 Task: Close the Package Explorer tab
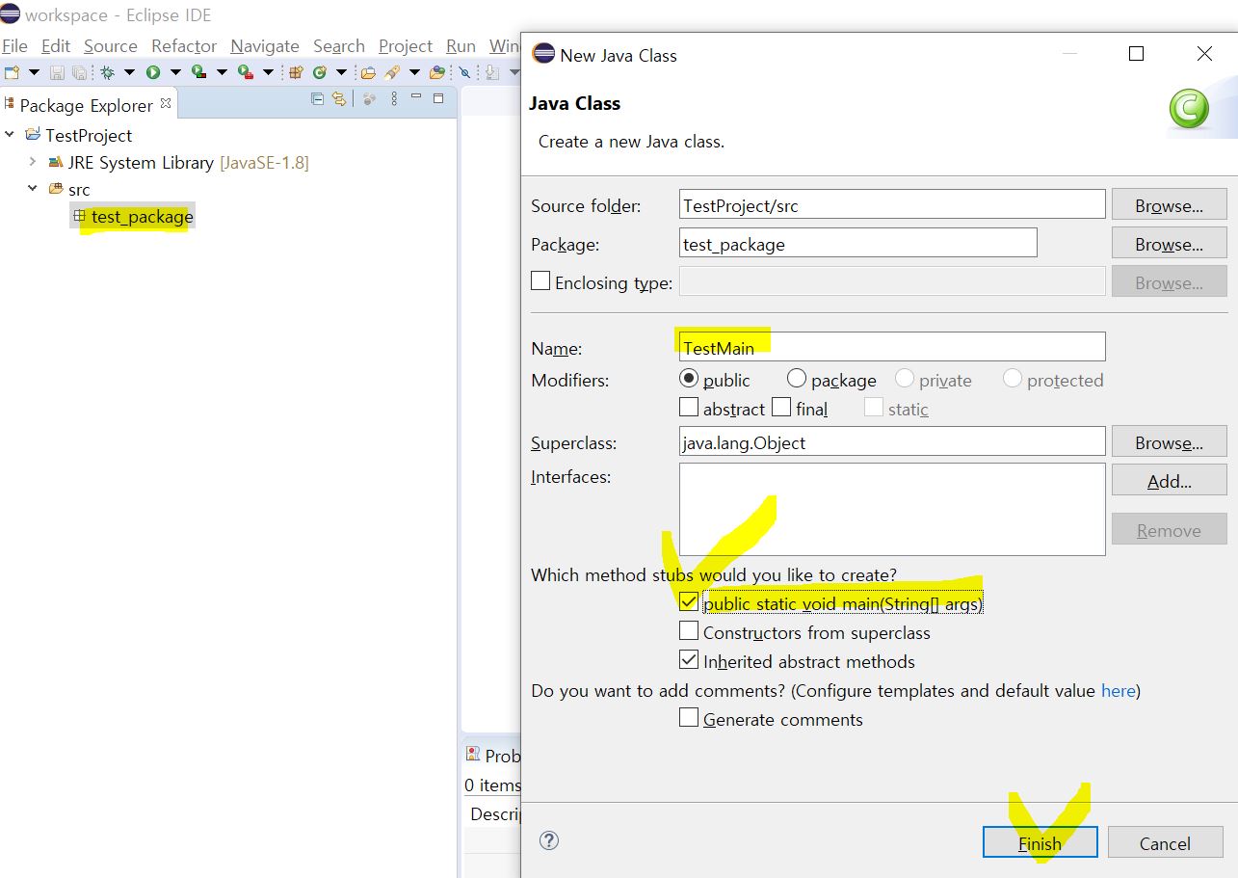tap(166, 103)
